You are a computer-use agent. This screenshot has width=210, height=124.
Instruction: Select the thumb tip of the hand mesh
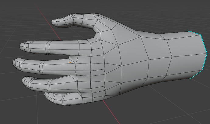point(55,23)
